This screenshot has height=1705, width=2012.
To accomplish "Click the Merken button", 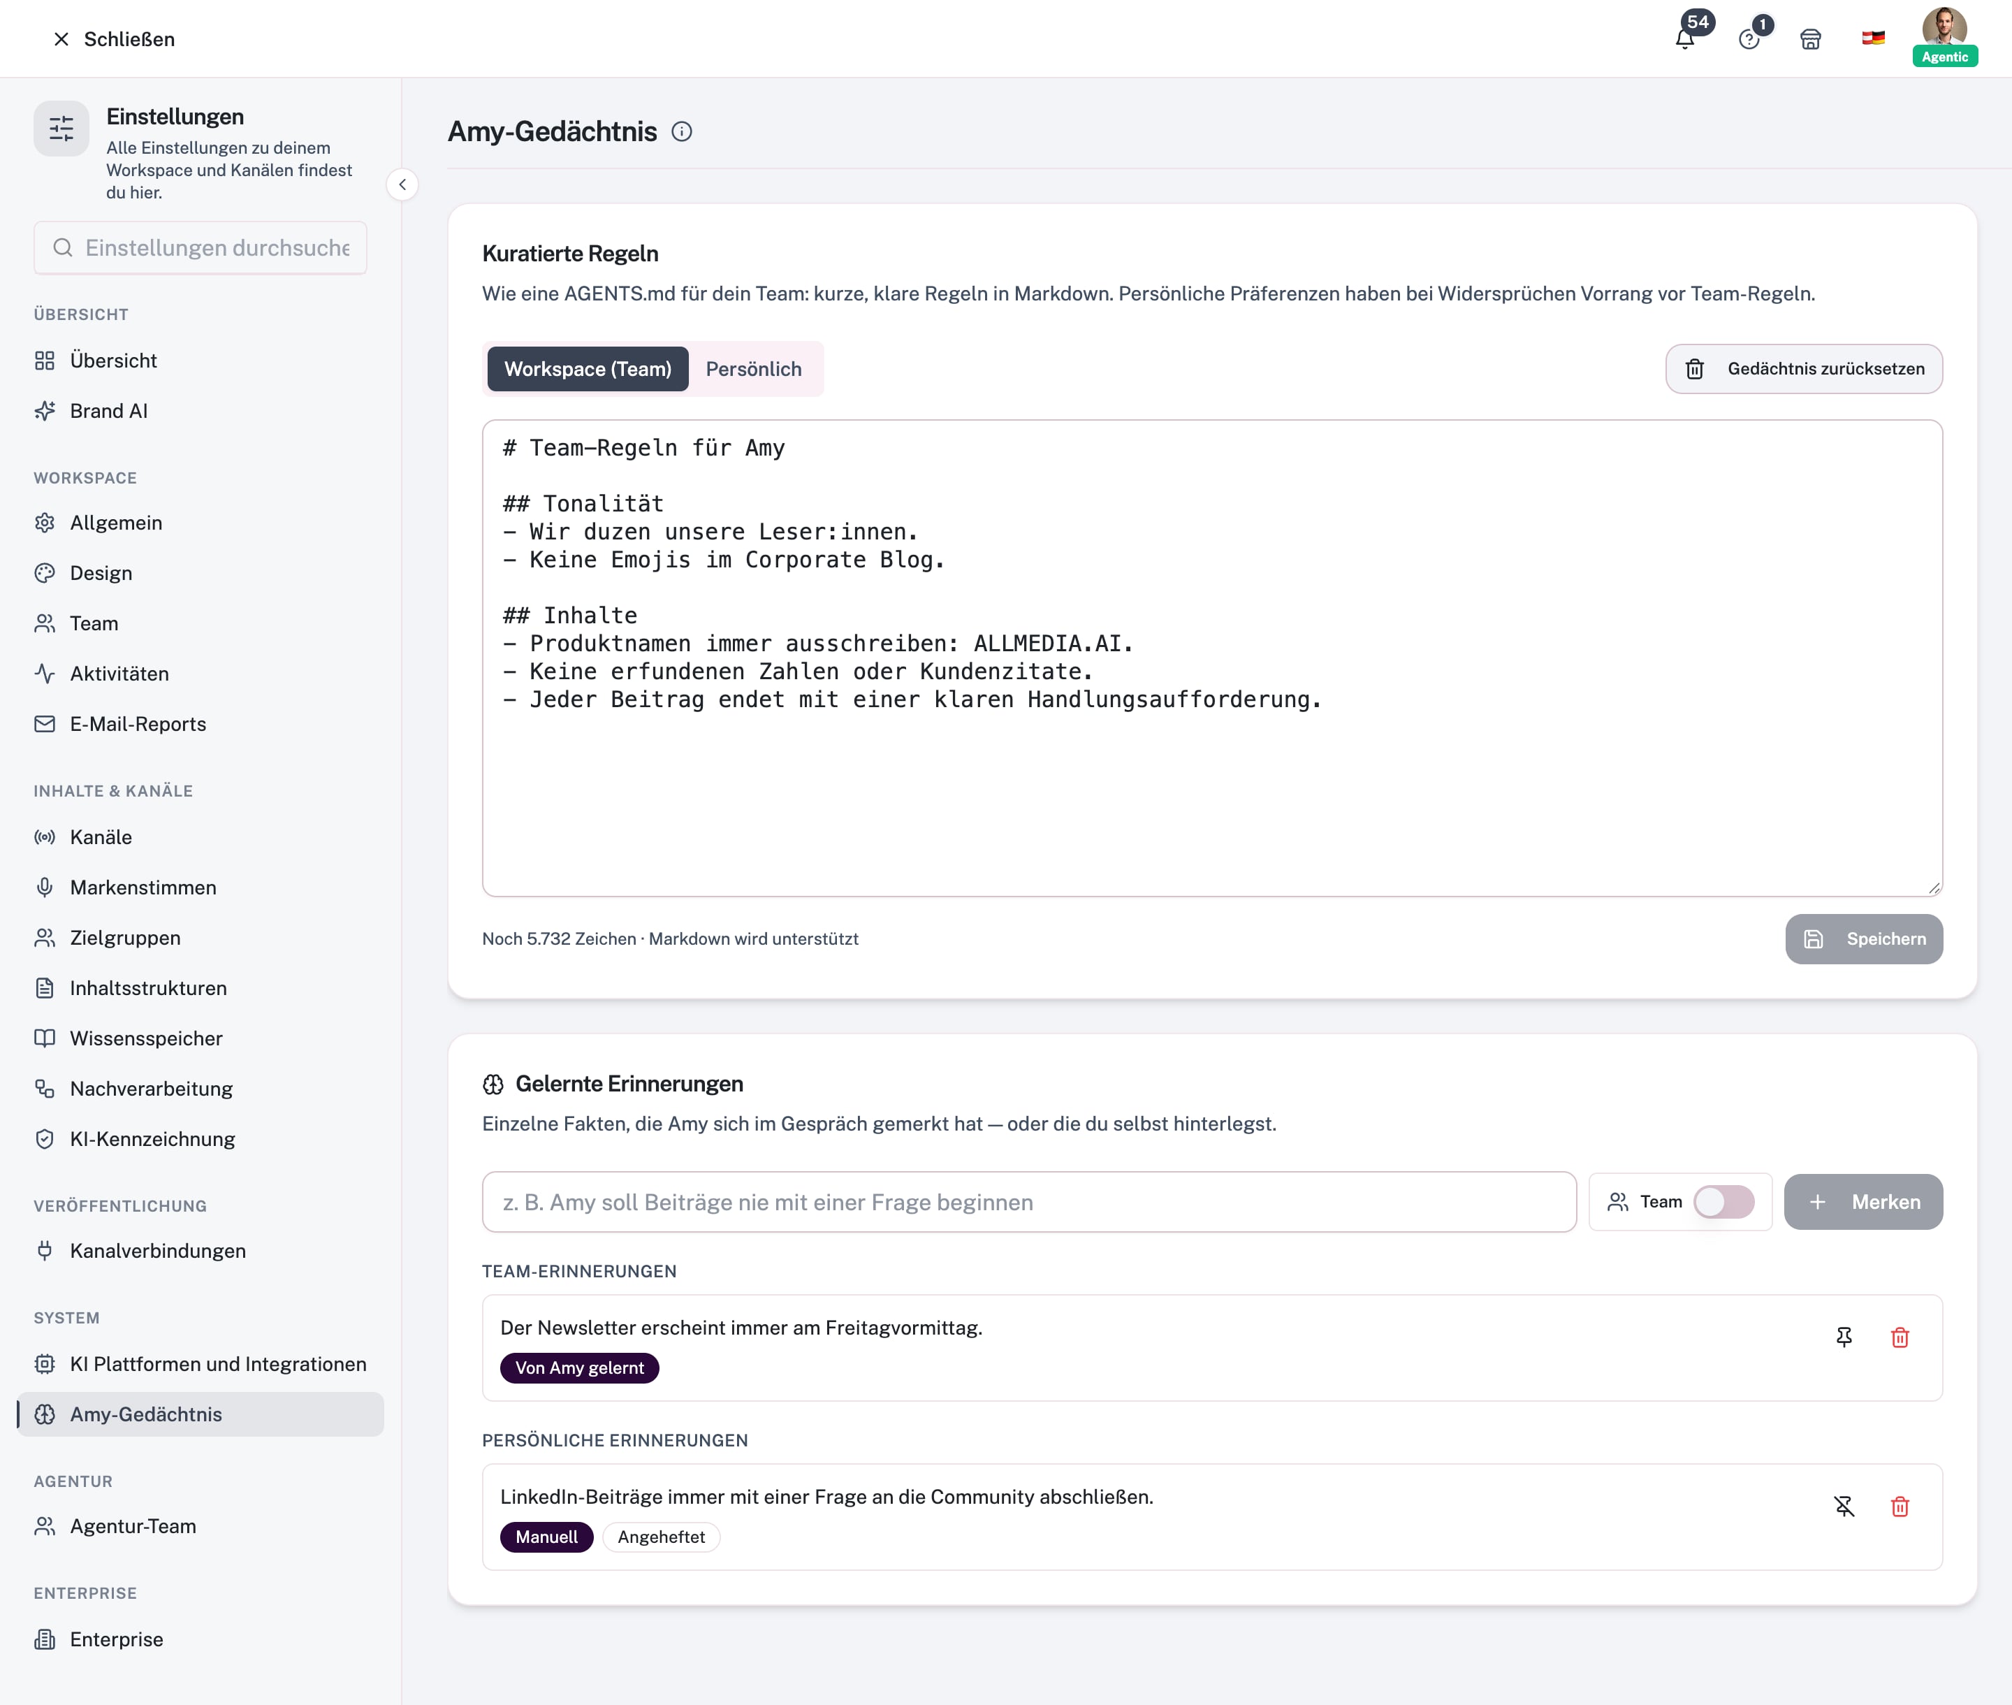I will click(1862, 1203).
